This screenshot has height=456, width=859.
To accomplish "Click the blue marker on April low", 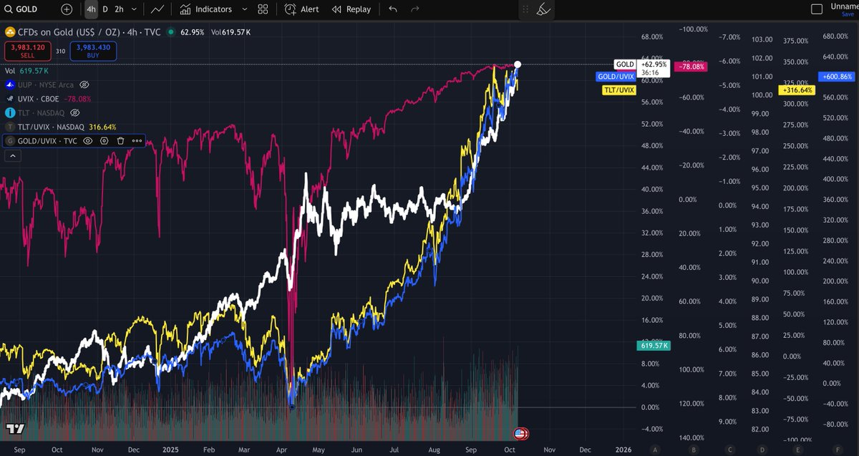I will pyautogui.click(x=291, y=406).
